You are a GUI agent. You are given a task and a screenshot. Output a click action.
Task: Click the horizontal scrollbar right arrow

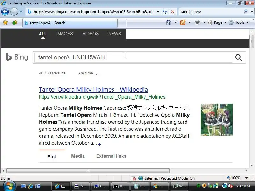(x=246, y=171)
